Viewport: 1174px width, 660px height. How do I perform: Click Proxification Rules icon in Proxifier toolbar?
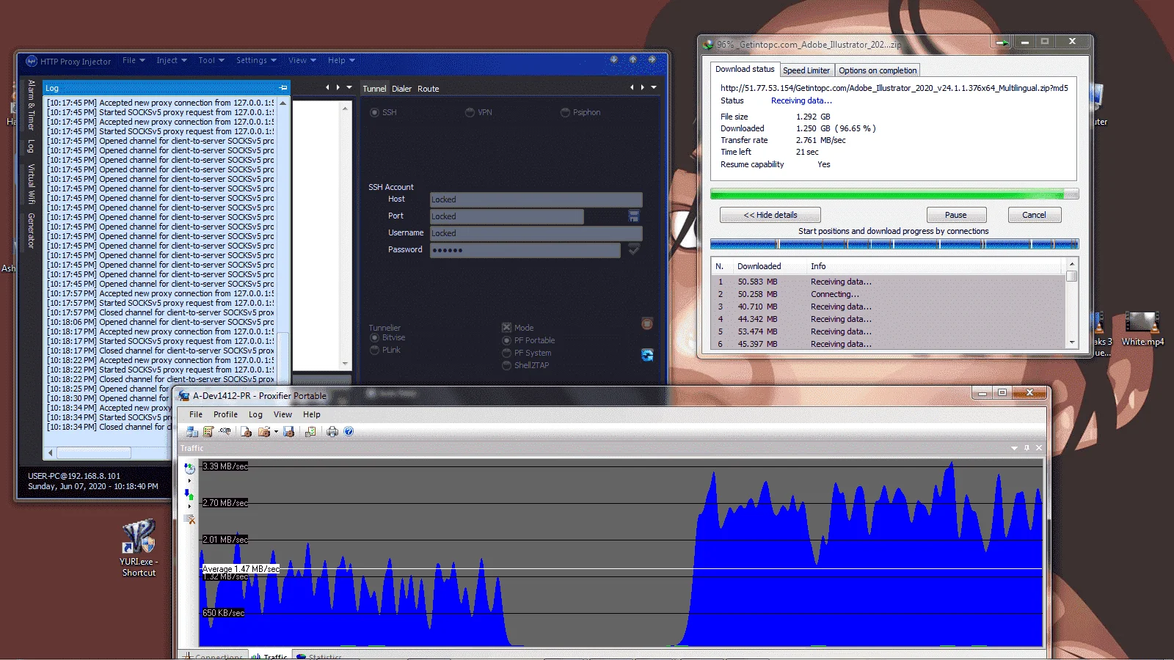click(208, 431)
